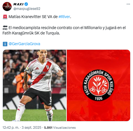Click the 5.861 Visualizaciones count
The image size is (133, 131).
[60, 128]
